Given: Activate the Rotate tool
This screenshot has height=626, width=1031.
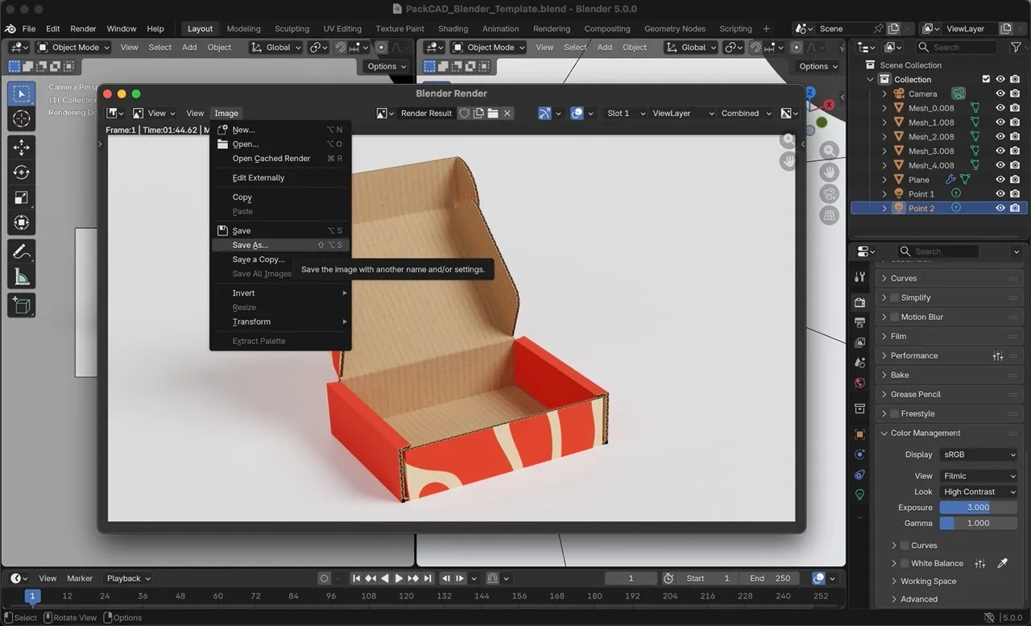Looking at the screenshot, I should (x=22, y=172).
